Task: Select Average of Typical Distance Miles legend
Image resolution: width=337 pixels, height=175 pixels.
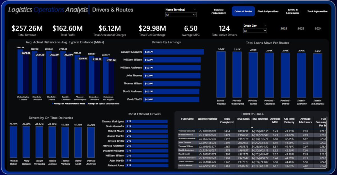Action: (103, 104)
